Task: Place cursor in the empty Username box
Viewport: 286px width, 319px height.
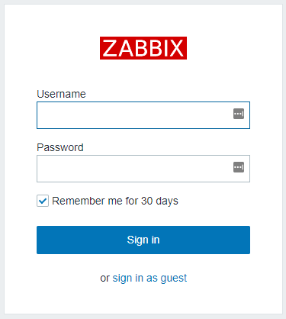Action: (x=143, y=115)
